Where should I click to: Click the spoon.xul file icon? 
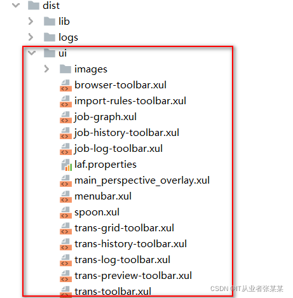coord(65,212)
